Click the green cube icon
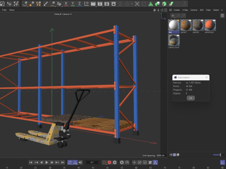The image size is (226, 169). pos(164,4)
